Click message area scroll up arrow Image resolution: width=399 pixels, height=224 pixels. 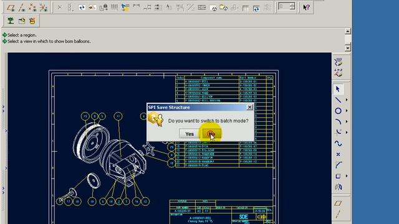tap(348, 31)
